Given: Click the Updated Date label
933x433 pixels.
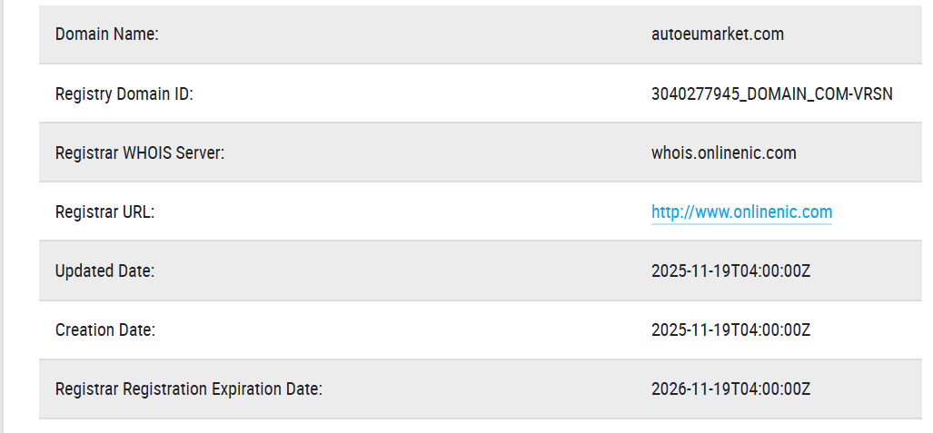Looking at the screenshot, I should click(104, 271).
